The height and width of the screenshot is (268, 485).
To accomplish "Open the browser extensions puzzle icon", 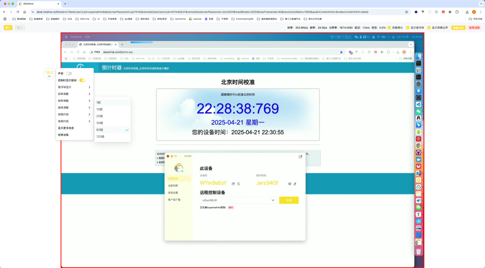I will [457, 12].
